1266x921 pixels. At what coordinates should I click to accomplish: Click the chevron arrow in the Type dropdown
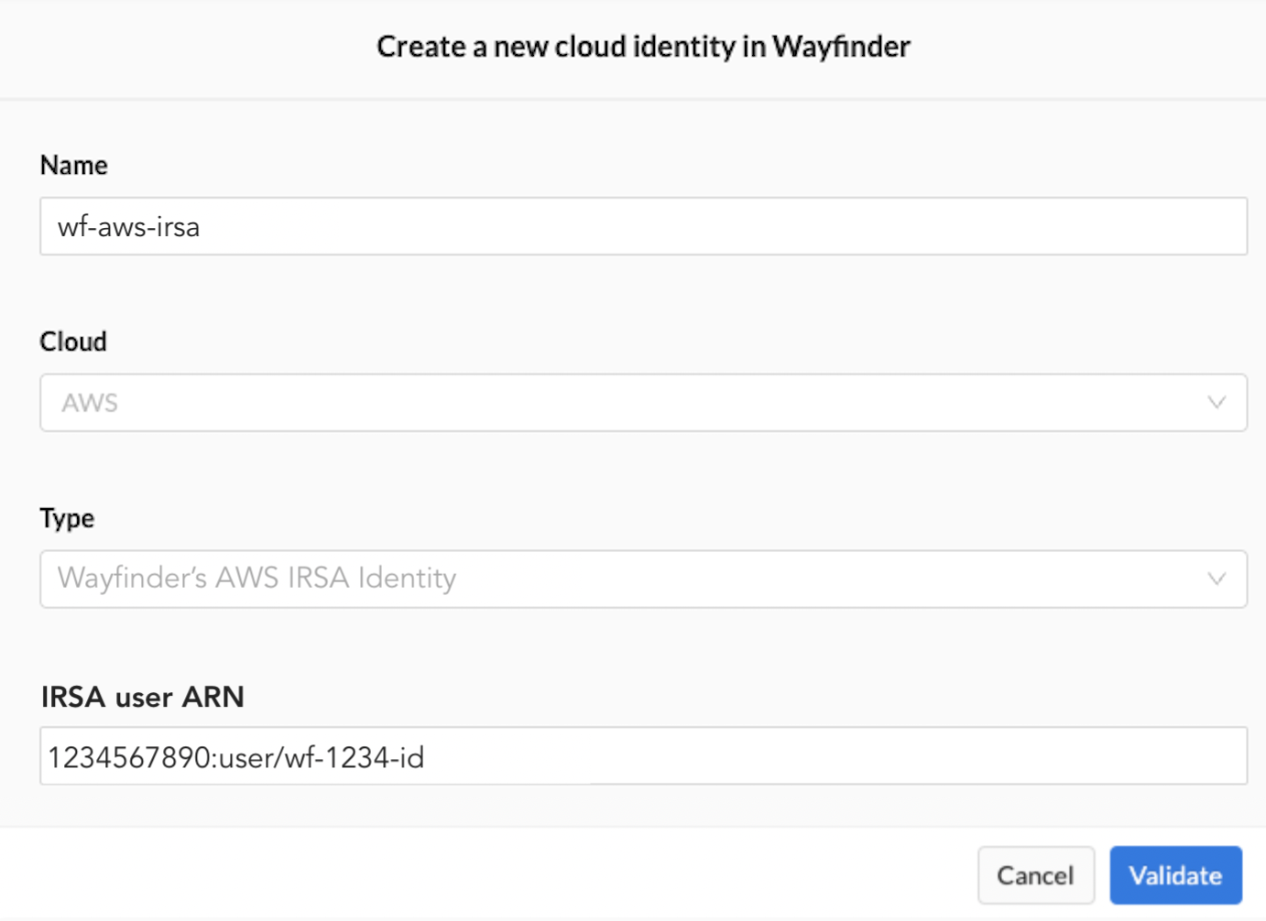coord(1217,579)
